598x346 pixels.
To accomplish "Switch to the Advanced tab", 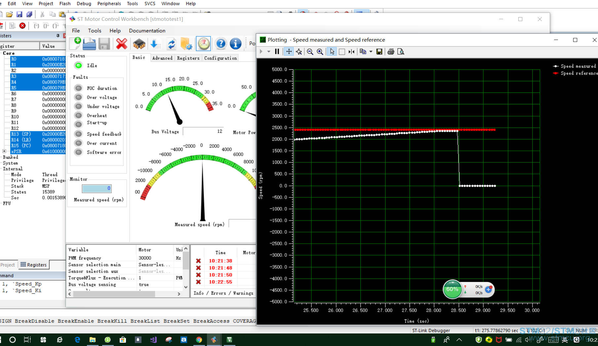I will tap(162, 58).
